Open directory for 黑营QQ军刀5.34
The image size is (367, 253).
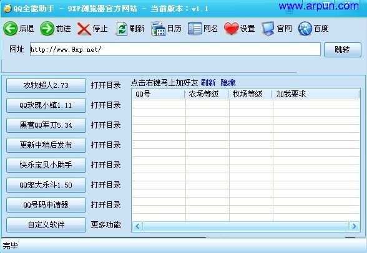pos(106,125)
